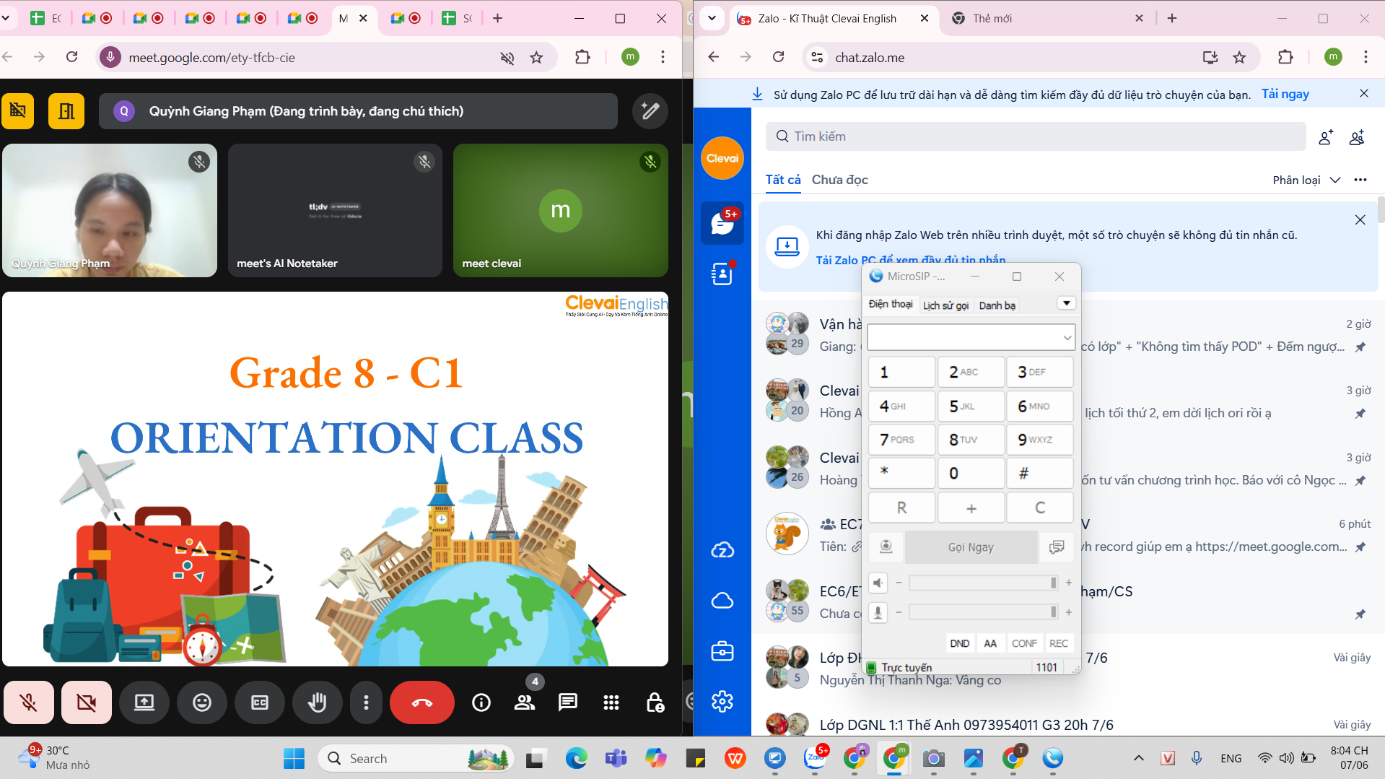Open Zalo Cloud Z icon in sidebar
The width and height of the screenshot is (1385, 779).
pos(722,550)
